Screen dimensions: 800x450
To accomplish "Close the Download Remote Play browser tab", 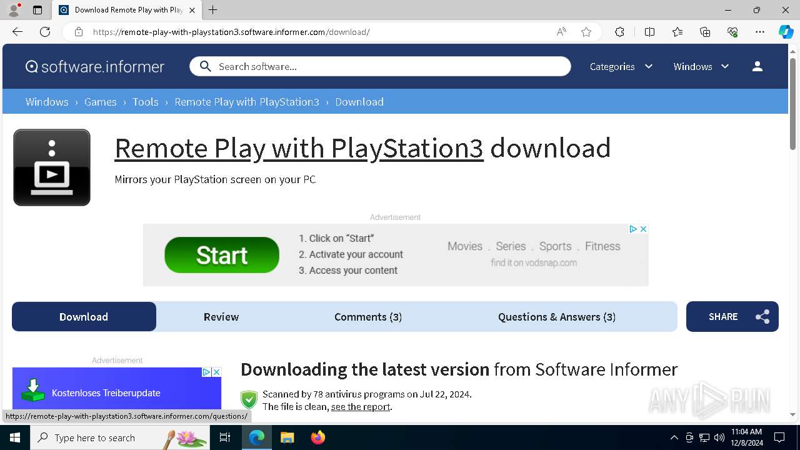I will tap(192, 10).
